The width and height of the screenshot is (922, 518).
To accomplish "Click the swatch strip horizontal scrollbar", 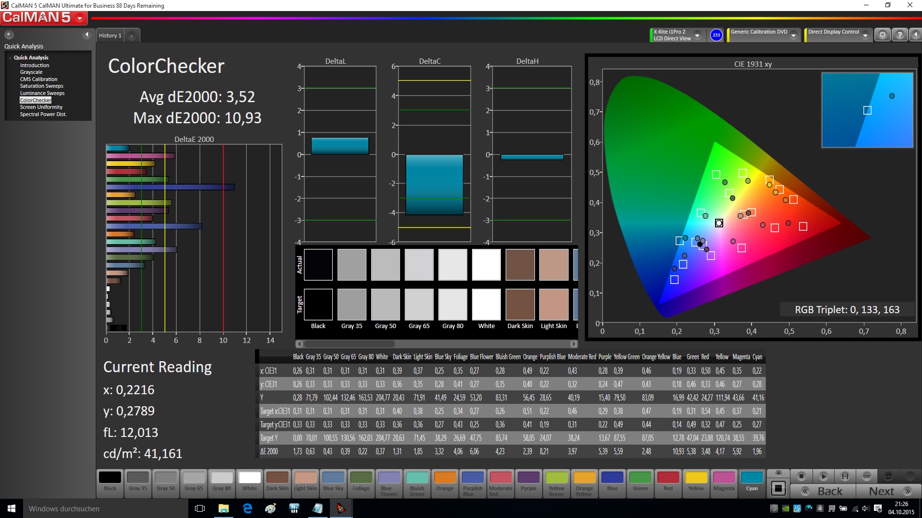I will (350, 344).
